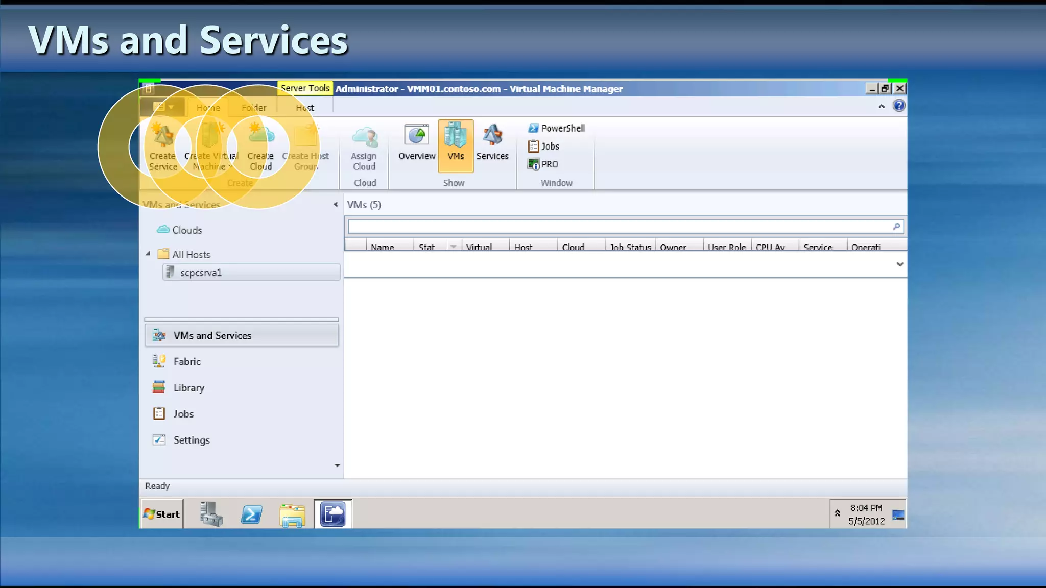Open the Windows Start menu
This screenshot has width=1046, height=588.
(x=161, y=514)
